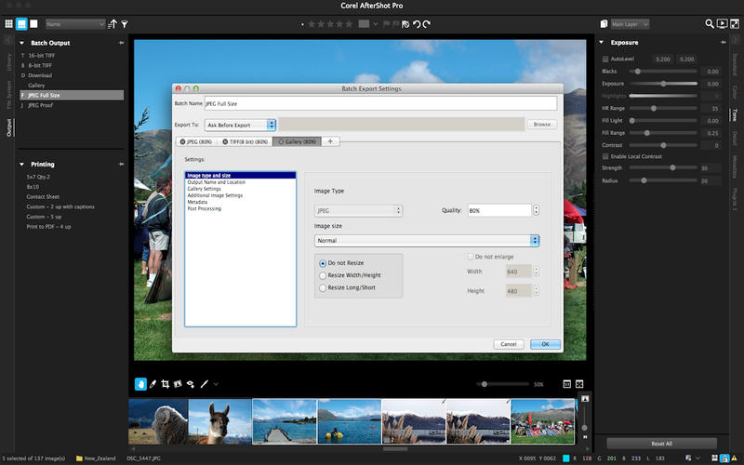The image size is (744, 465).
Task: Select the llama thumbnail in filmstrip
Action: [219, 421]
